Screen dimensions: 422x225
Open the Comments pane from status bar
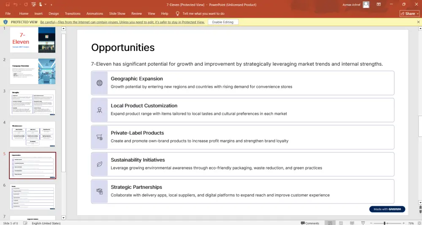[310, 223]
